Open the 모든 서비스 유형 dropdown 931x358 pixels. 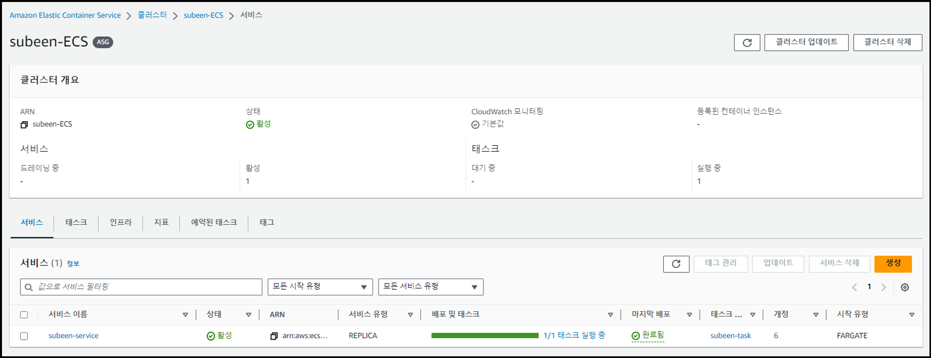click(431, 287)
